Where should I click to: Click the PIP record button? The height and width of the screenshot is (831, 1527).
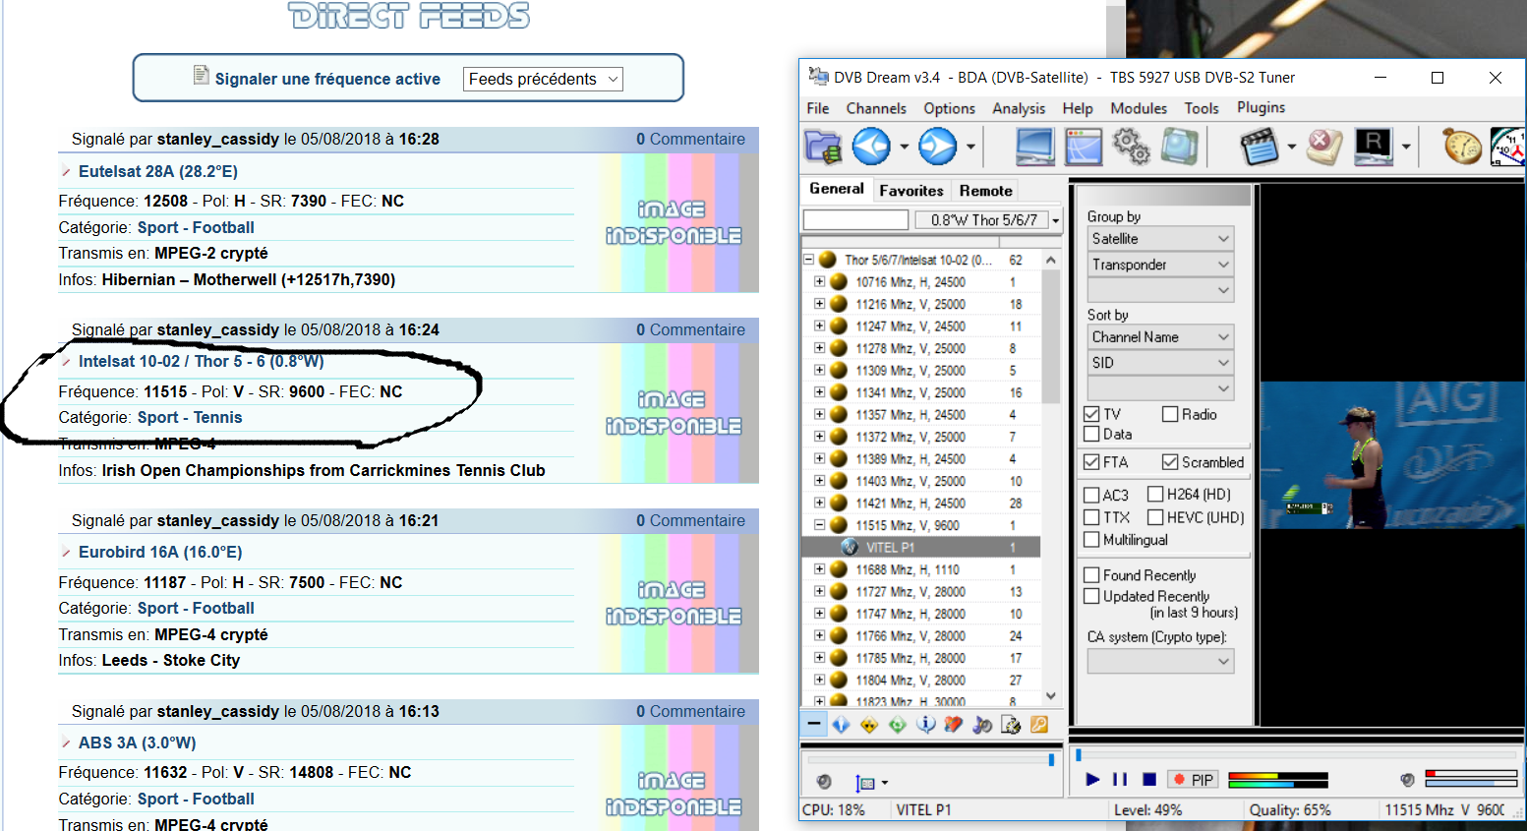1193,780
